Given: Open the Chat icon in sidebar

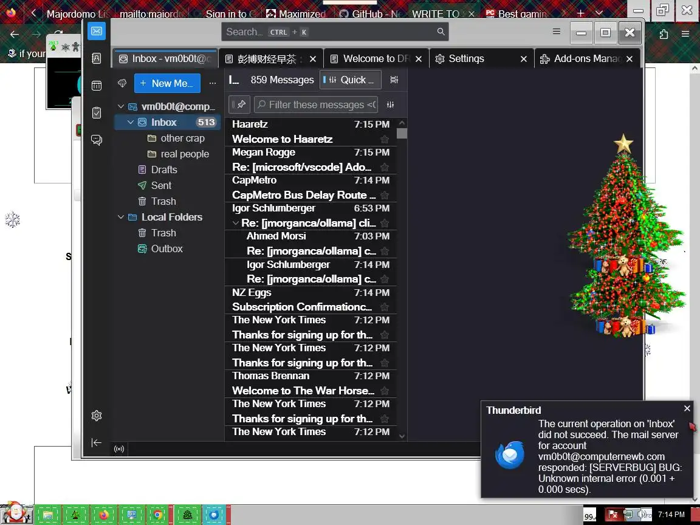Looking at the screenshot, I should click(97, 140).
